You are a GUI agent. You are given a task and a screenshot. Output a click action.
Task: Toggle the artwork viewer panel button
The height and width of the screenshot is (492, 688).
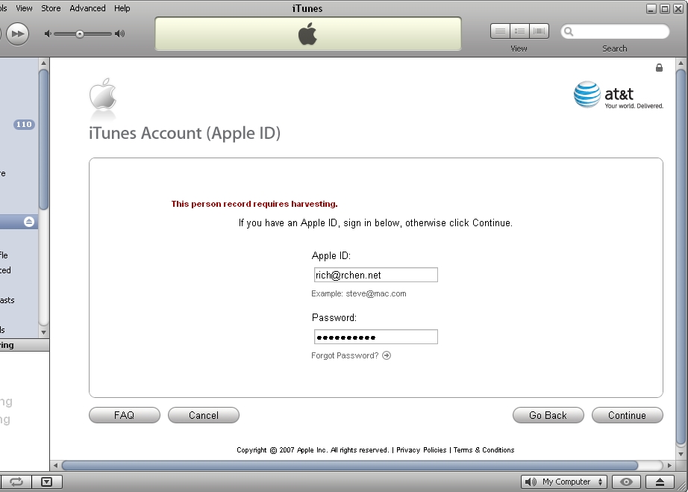coord(46,482)
